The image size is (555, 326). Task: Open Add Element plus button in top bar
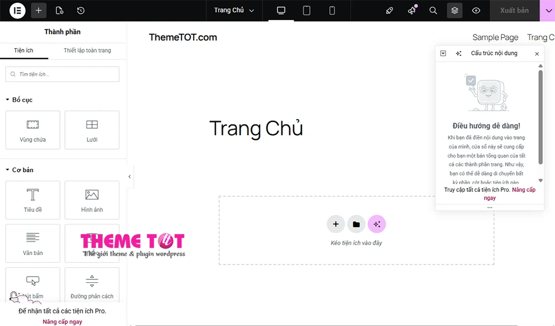[39, 11]
